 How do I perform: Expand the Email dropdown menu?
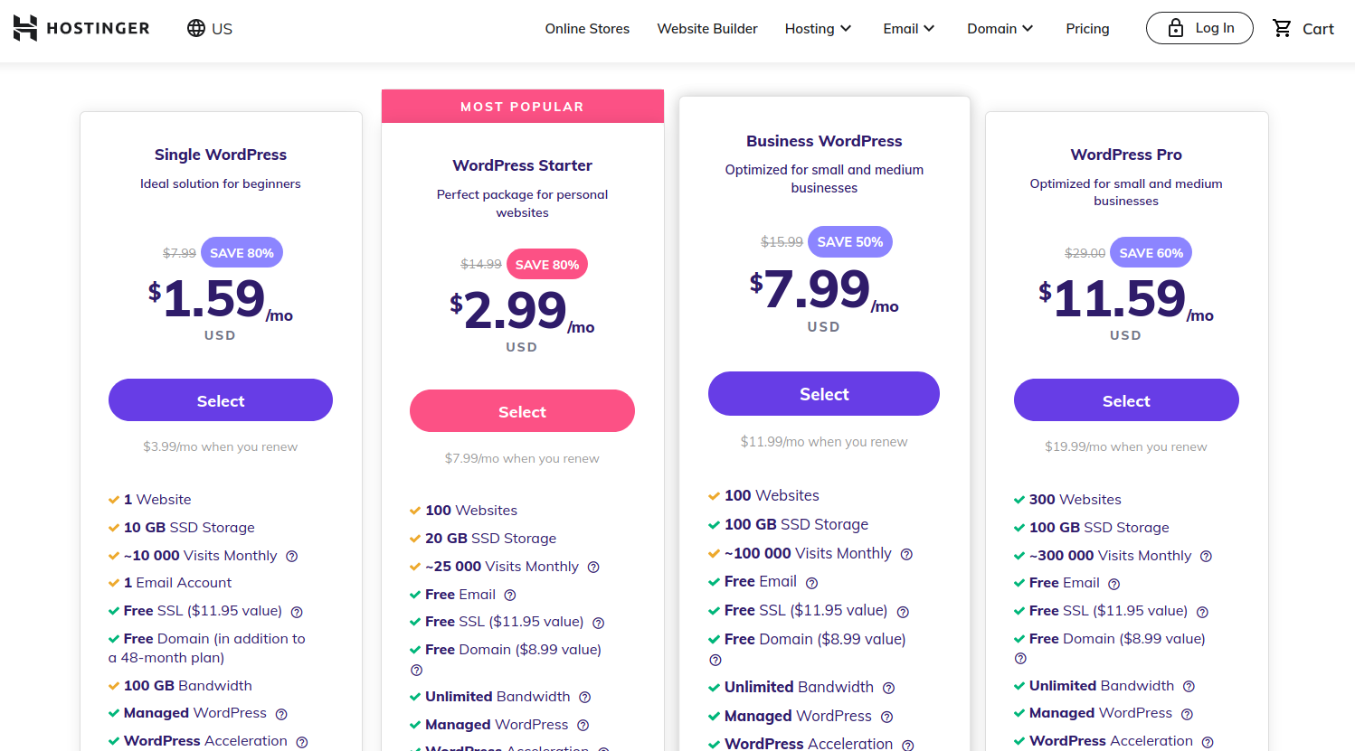coord(908,28)
